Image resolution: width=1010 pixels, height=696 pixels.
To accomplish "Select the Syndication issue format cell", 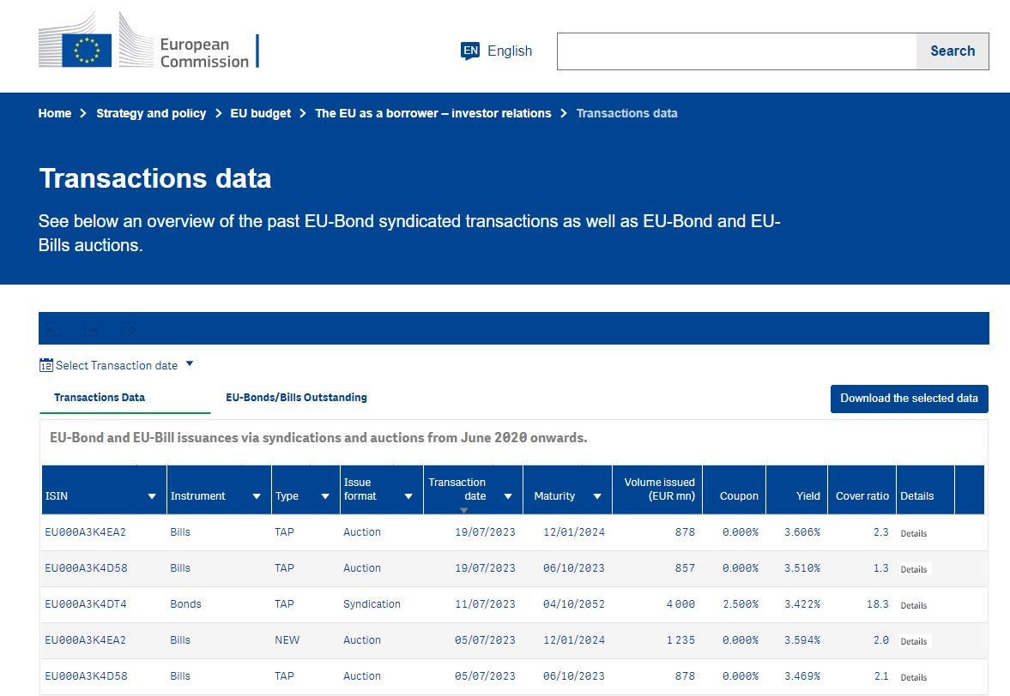I will pos(372,604).
